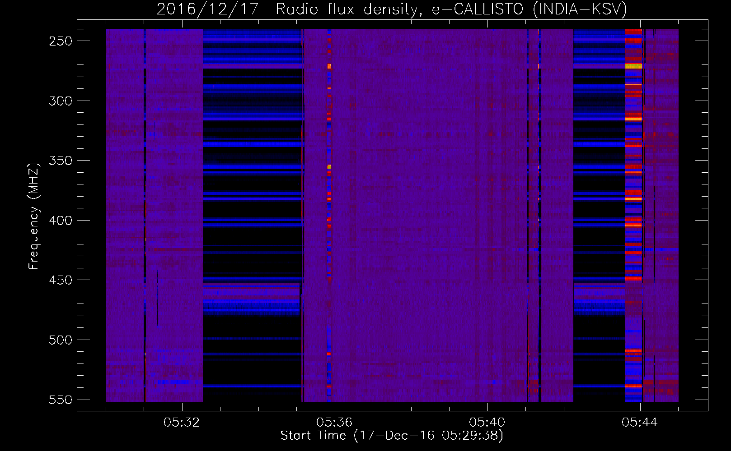Click the plot title '2016/12/17 Radio flux density'
Viewport: 731px width, 451px height.
[x=392, y=9]
